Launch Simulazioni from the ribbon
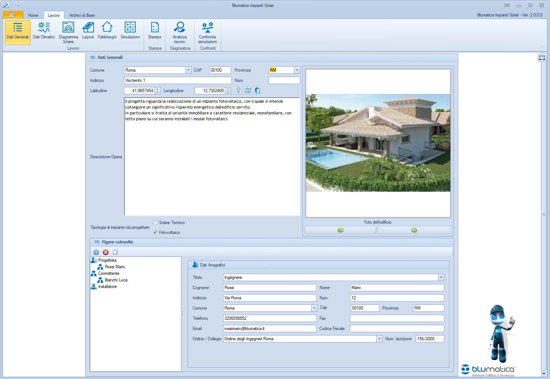Screen dimensions: 550x379 coord(130,31)
